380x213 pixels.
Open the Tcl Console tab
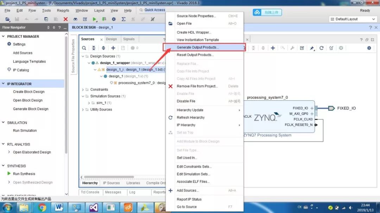(90, 192)
